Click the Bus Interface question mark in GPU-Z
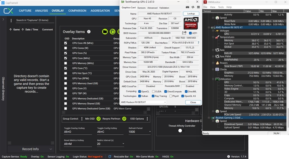Viewport: 289px width, 159px height. pyautogui.click(x=198, y=43)
